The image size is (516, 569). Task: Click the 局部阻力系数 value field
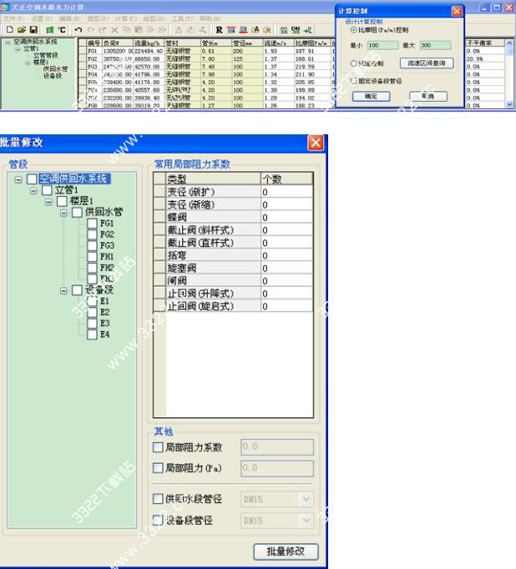[277, 446]
